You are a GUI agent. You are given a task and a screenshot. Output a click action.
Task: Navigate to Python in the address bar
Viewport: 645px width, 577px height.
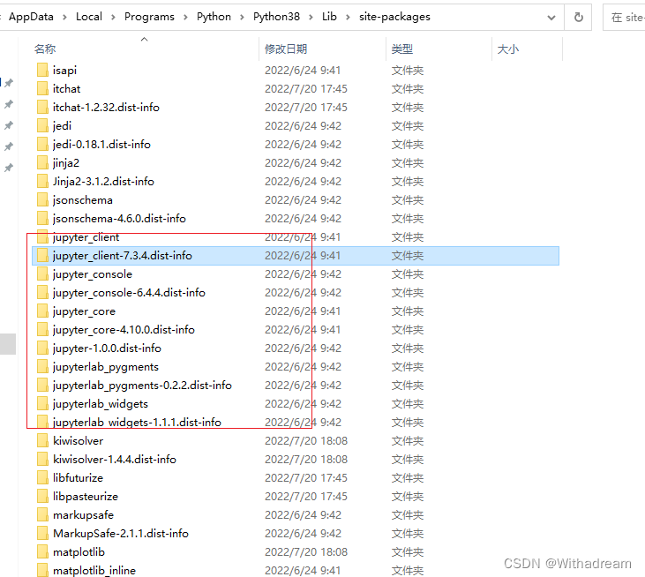point(214,17)
